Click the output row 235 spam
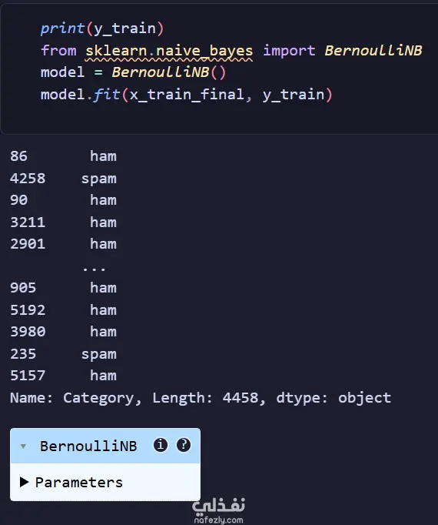The width and height of the screenshot is (438, 525). point(63,354)
